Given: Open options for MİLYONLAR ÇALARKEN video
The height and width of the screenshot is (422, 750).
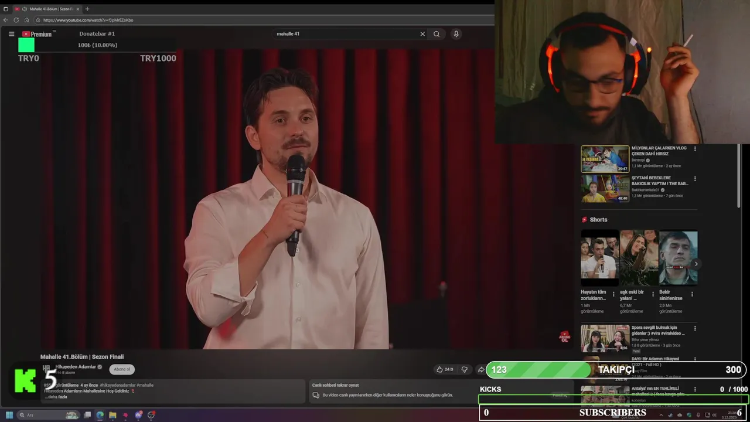Looking at the screenshot, I should pyautogui.click(x=695, y=149).
